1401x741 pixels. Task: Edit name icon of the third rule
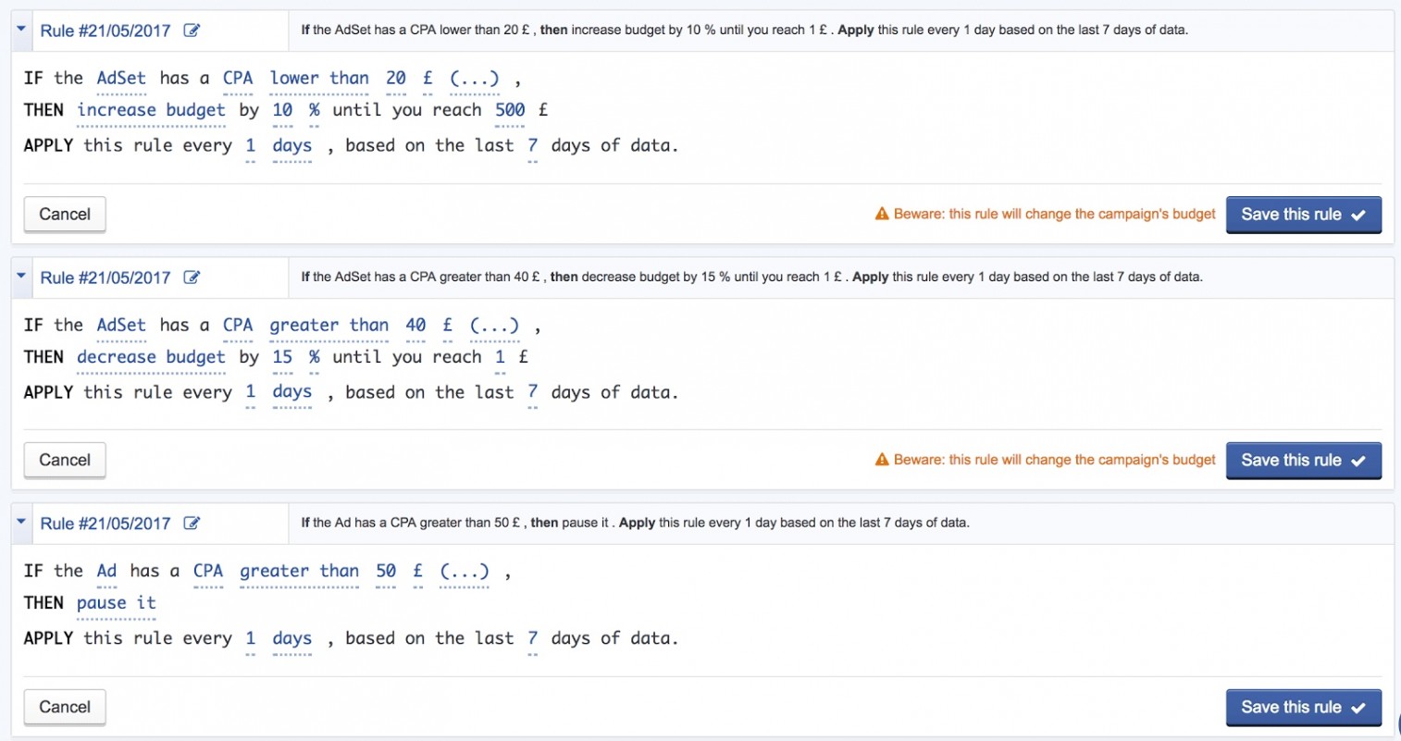point(192,524)
